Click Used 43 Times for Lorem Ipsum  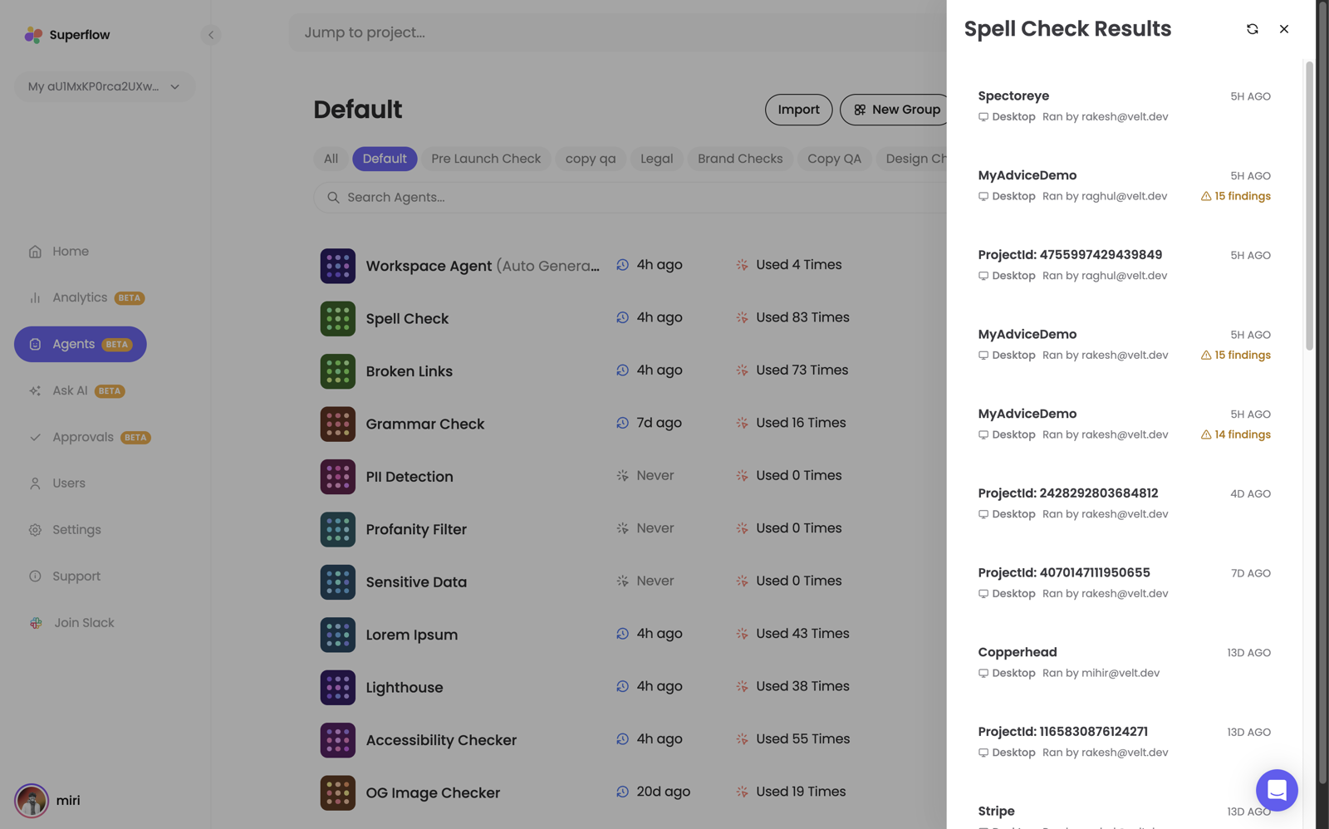coord(802,634)
